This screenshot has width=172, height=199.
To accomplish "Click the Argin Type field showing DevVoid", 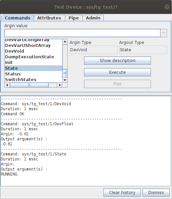I will pyautogui.click(x=93, y=50).
